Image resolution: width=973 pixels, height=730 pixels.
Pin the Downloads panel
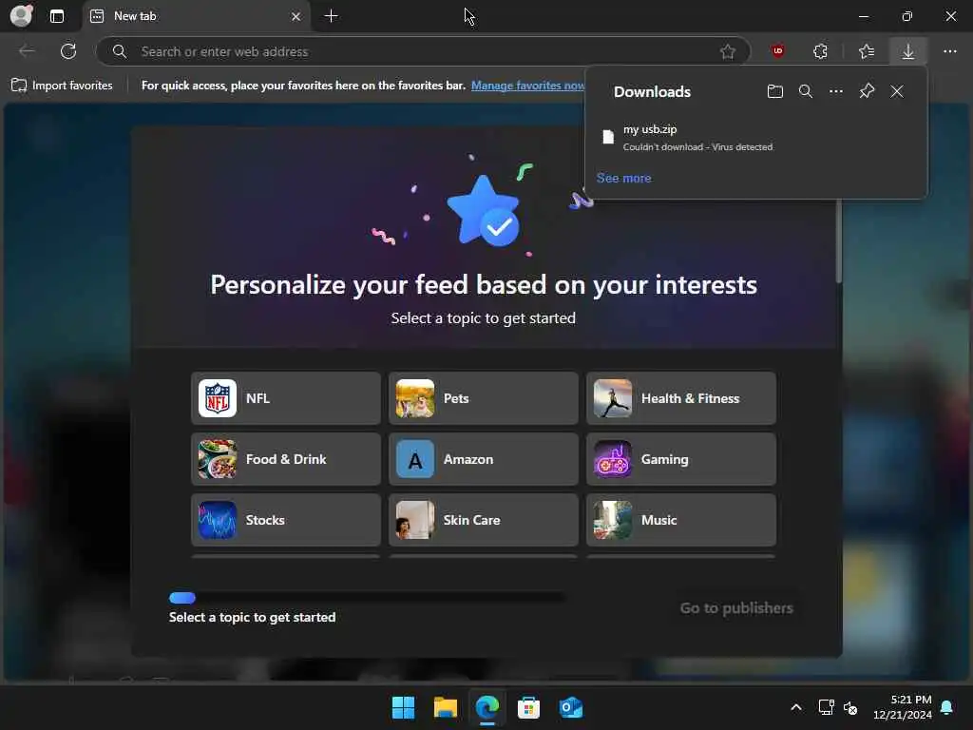point(867,91)
